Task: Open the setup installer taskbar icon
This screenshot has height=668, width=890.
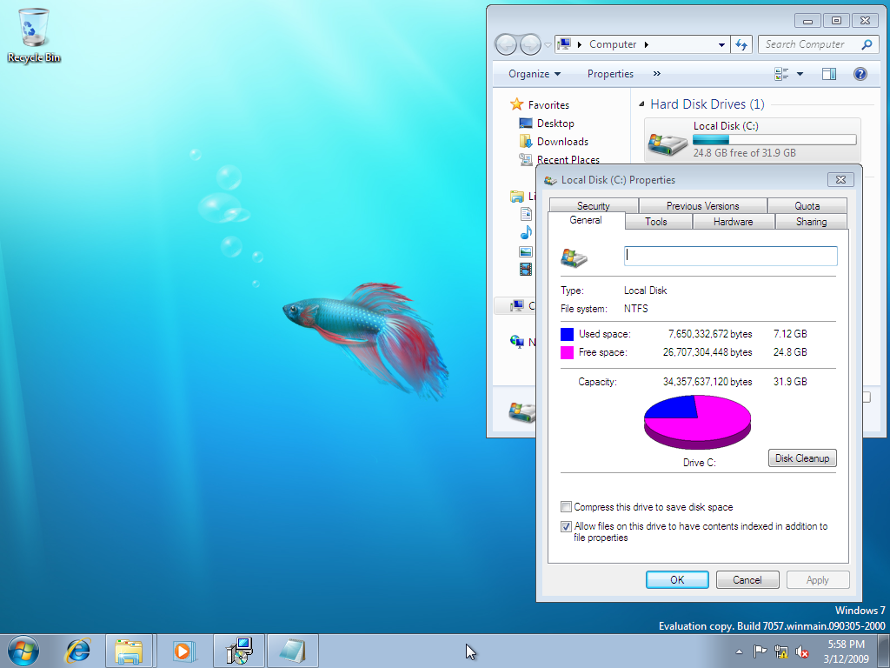Action: (x=239, y=651)
